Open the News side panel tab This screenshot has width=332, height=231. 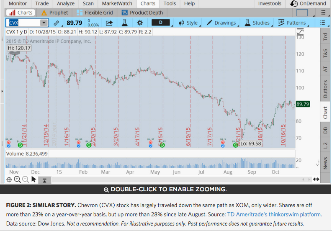(325, 163)
